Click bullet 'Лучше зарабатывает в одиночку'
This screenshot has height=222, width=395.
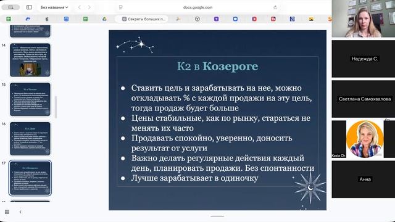tap(194, 178)
